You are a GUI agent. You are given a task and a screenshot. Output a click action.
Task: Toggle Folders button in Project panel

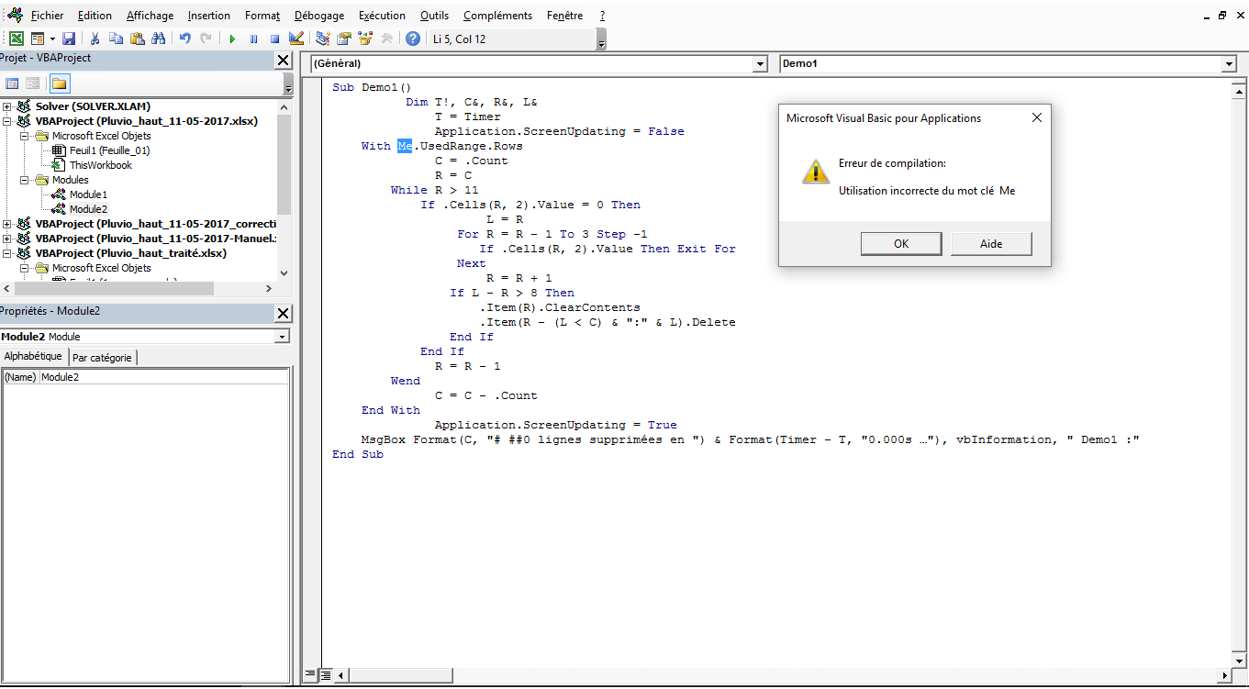tap(59, 83)
